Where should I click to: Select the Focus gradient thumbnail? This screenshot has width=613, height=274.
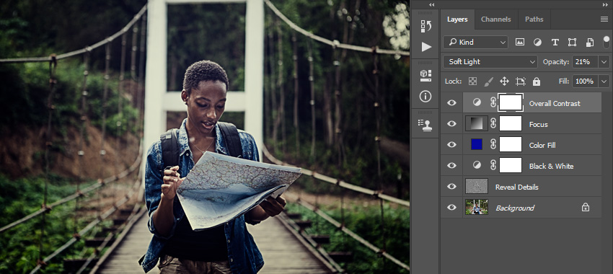[x=477, y=123]
